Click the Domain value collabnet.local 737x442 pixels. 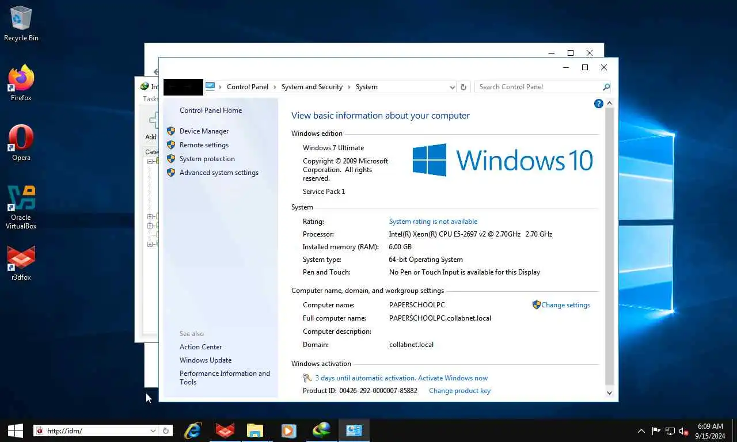(x=411, y=345)
